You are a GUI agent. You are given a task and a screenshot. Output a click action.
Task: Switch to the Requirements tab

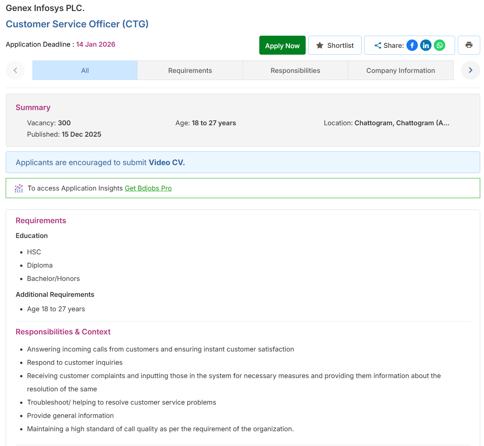pos(190,70)
